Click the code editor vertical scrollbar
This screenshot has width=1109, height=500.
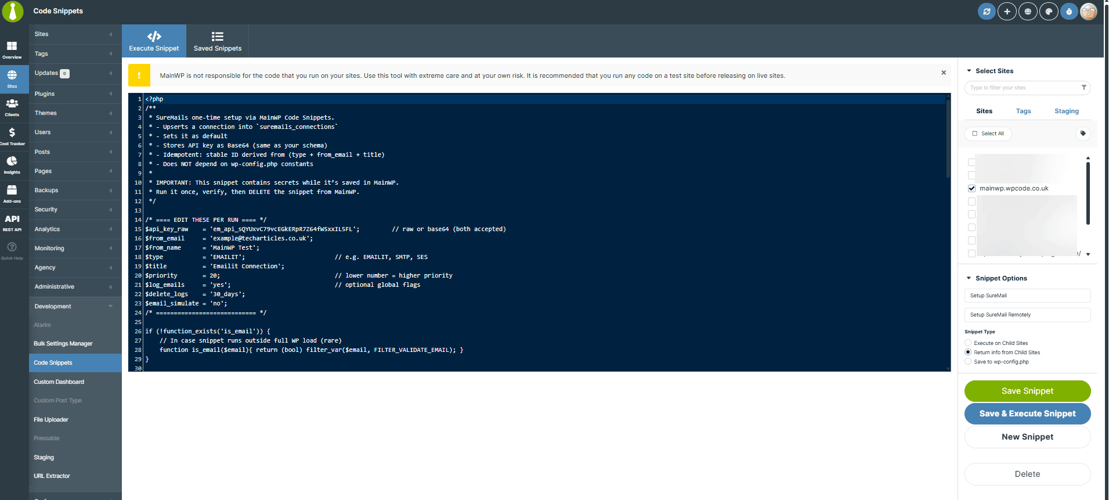click(x=948, y=138)
